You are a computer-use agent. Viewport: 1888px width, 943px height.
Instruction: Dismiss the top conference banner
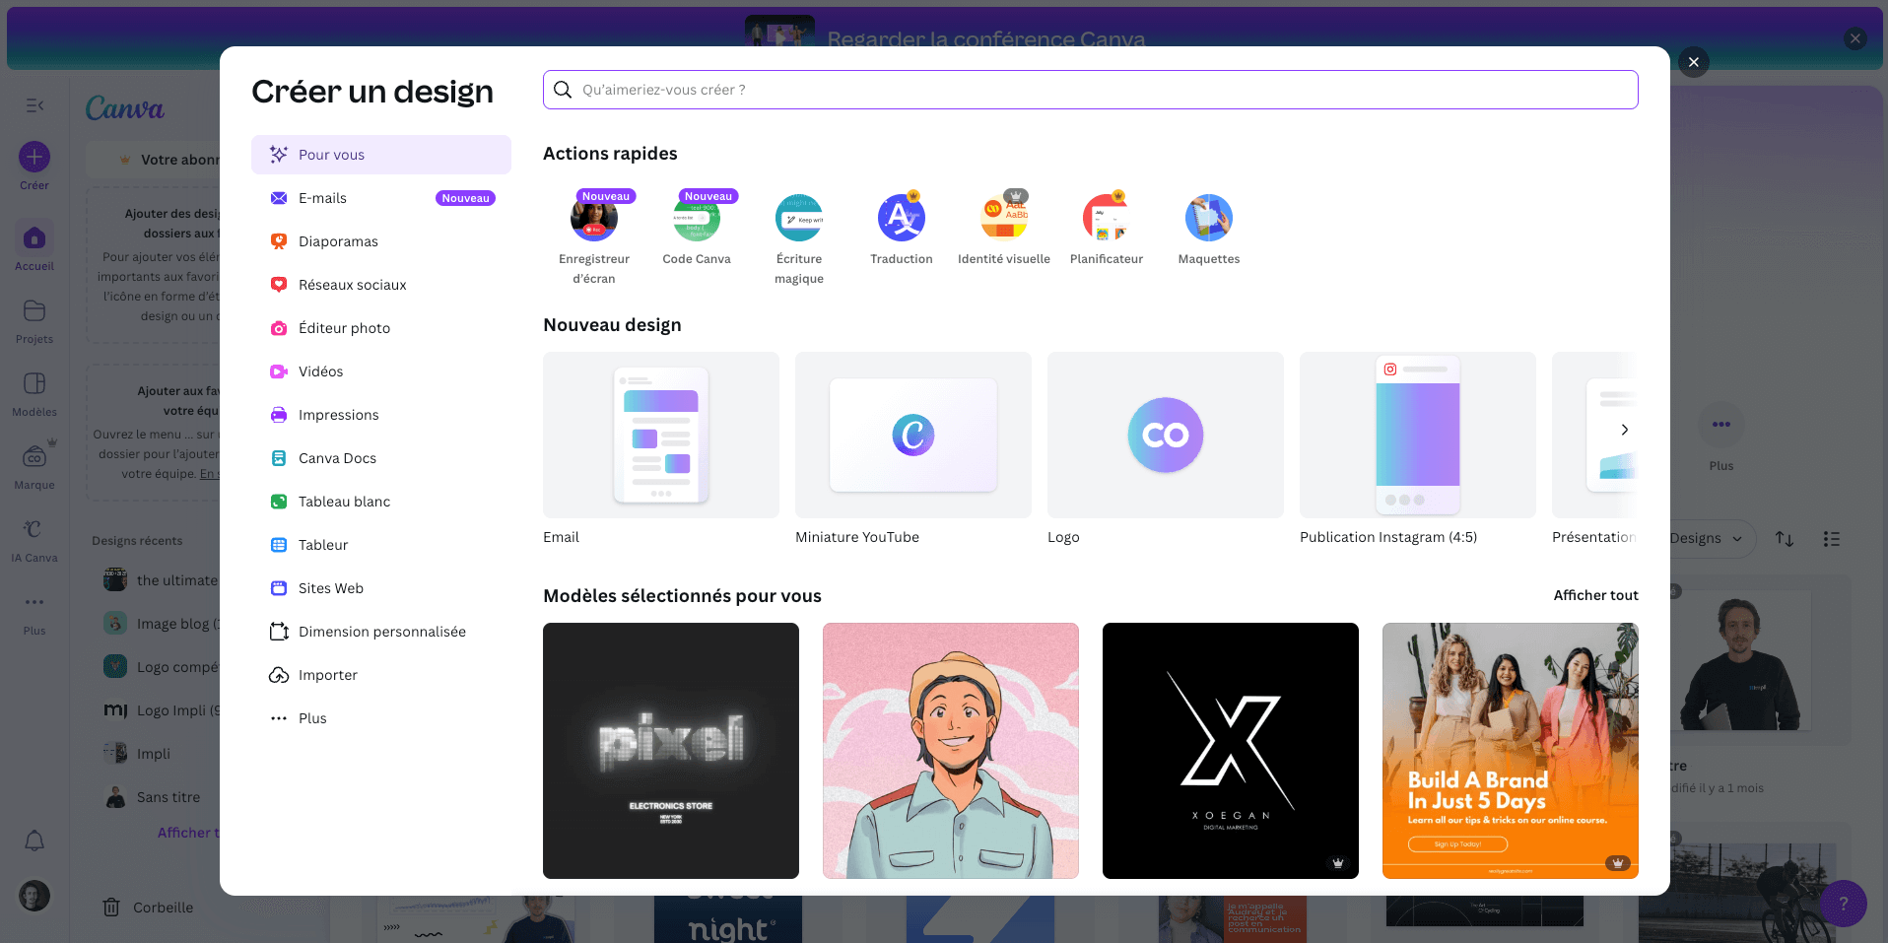click(x=1855, y=38)
